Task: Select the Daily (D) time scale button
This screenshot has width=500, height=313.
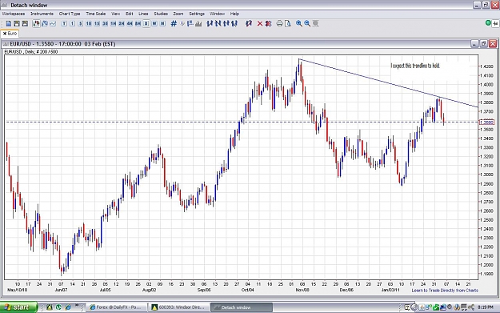Action: 146,23
